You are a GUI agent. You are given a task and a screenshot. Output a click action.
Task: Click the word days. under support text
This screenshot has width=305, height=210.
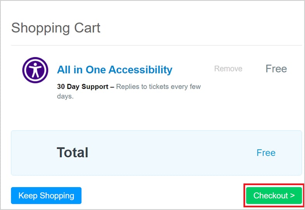[x=65, y=96]
